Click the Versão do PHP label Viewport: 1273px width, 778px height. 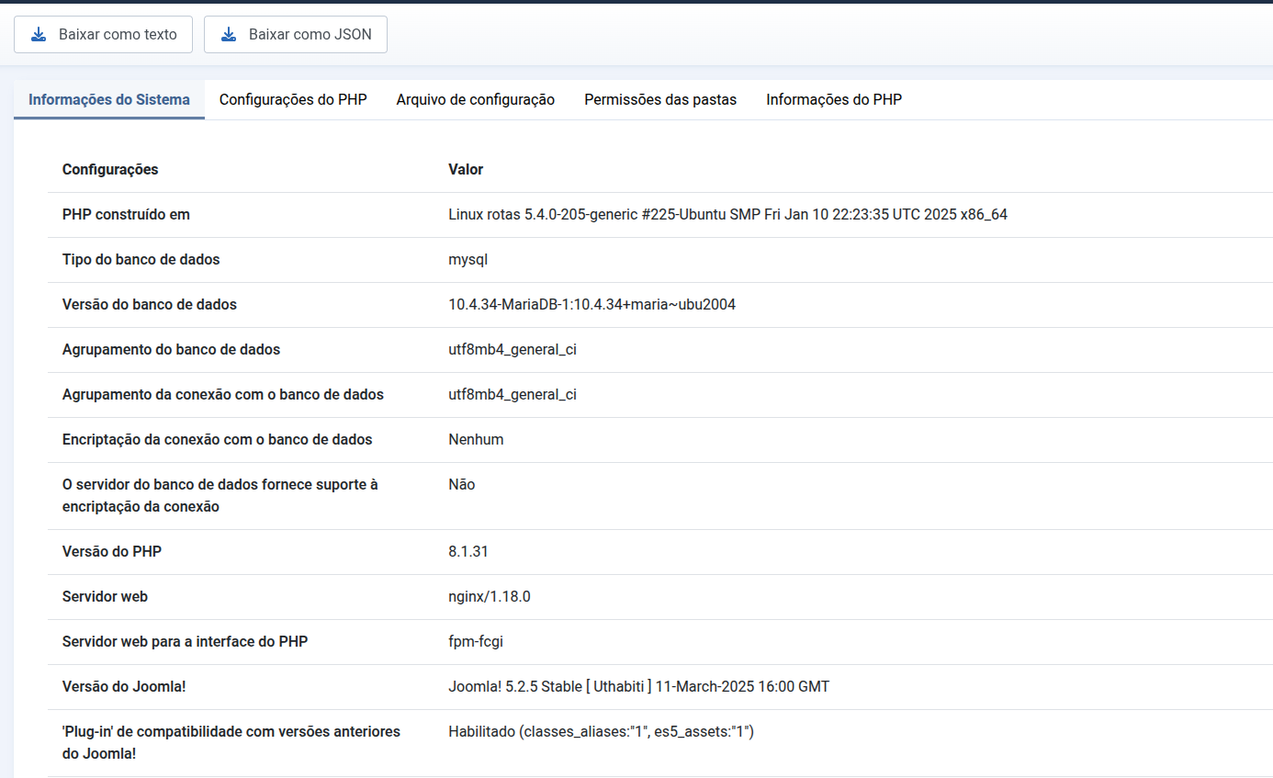point(112,552)
